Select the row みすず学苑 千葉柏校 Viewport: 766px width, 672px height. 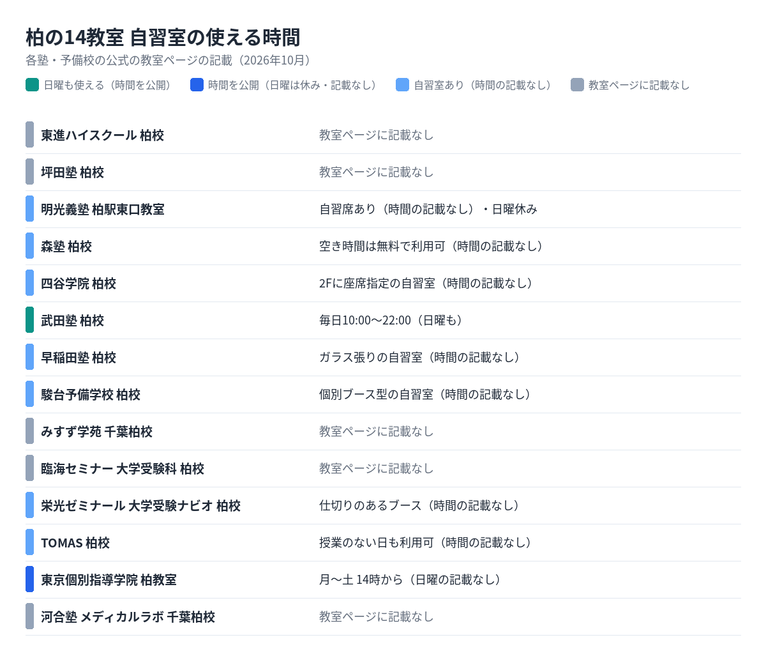383,431
